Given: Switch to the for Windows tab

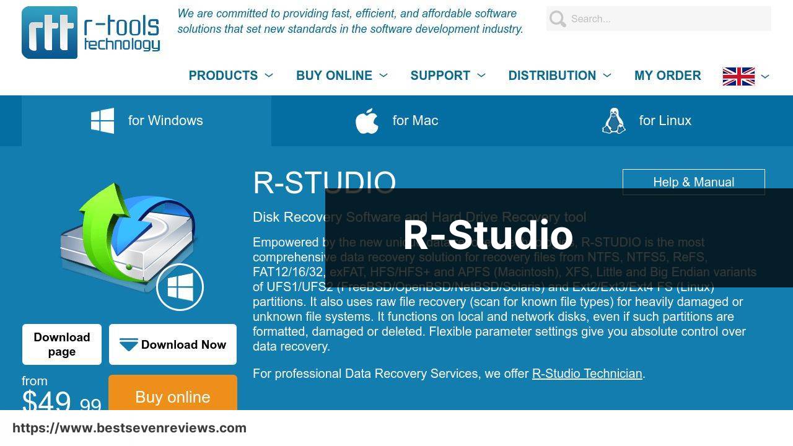Looking at the screenshot, I should [146, 121].
